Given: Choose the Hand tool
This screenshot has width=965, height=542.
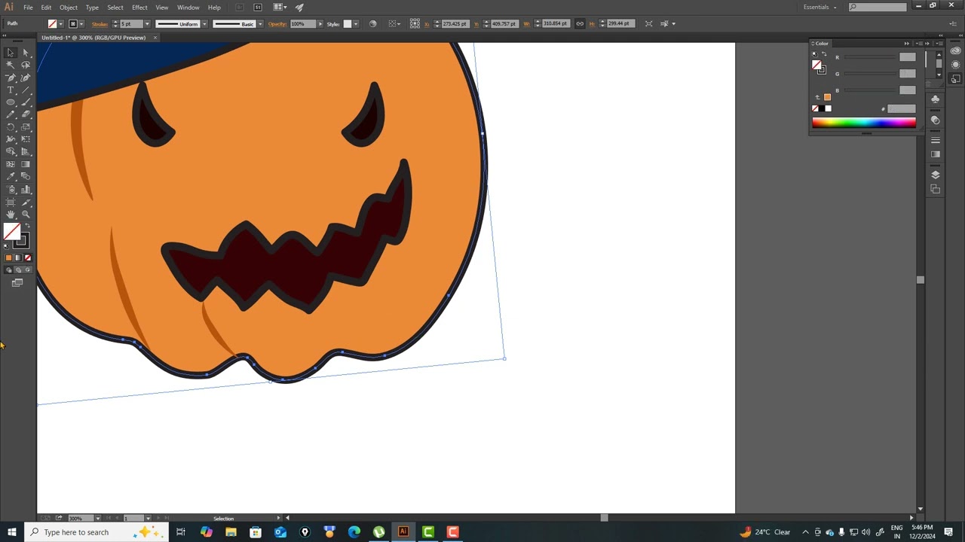Looking at the screenshot, I should tap(11, 215).
